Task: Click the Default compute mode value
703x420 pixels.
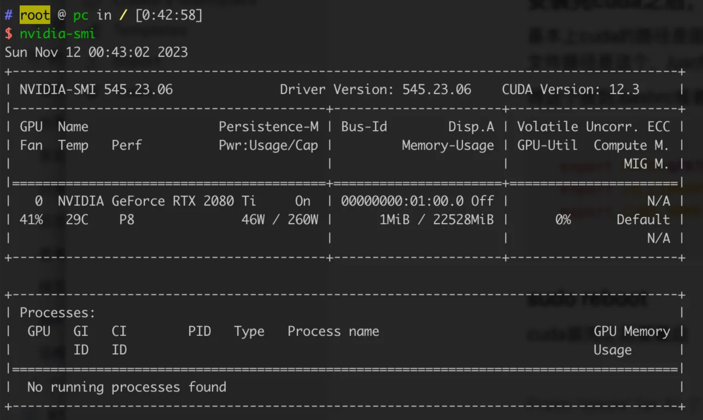Action: (643, 220)
